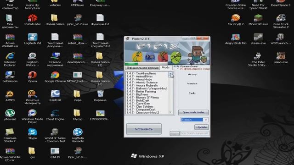Select 1.4.7 - AtmosMobs mod
This screenshot has height=165, width=294.
(139, 79)
